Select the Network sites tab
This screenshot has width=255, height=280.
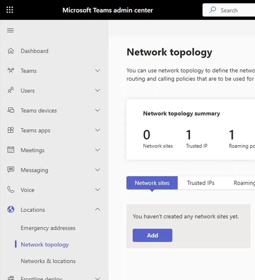point(152,183)
